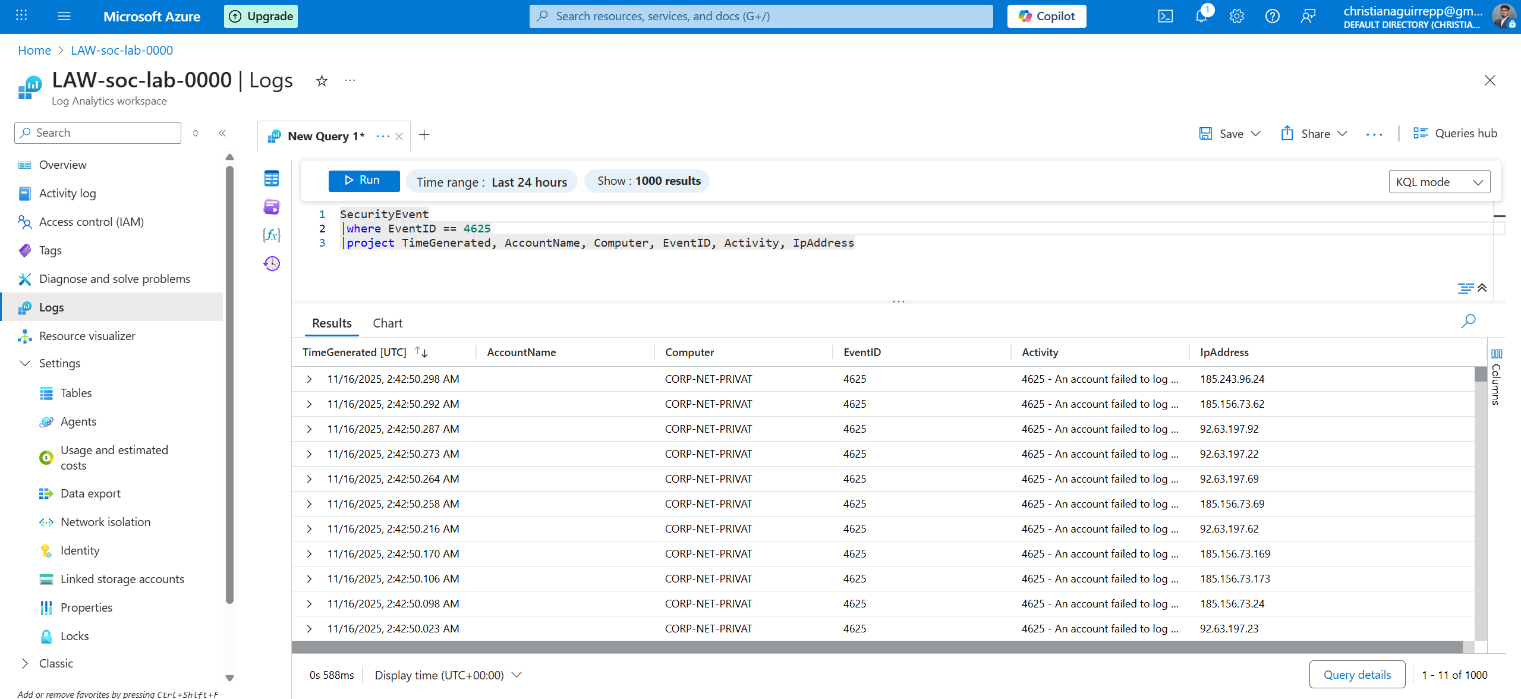This screenshot has height=699, width=1521.
Task: Format the KQL query text
Action: 1466,288
